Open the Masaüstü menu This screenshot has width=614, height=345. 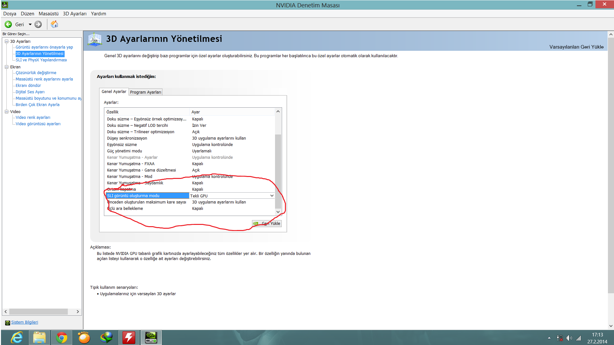(x=49, y=14)
